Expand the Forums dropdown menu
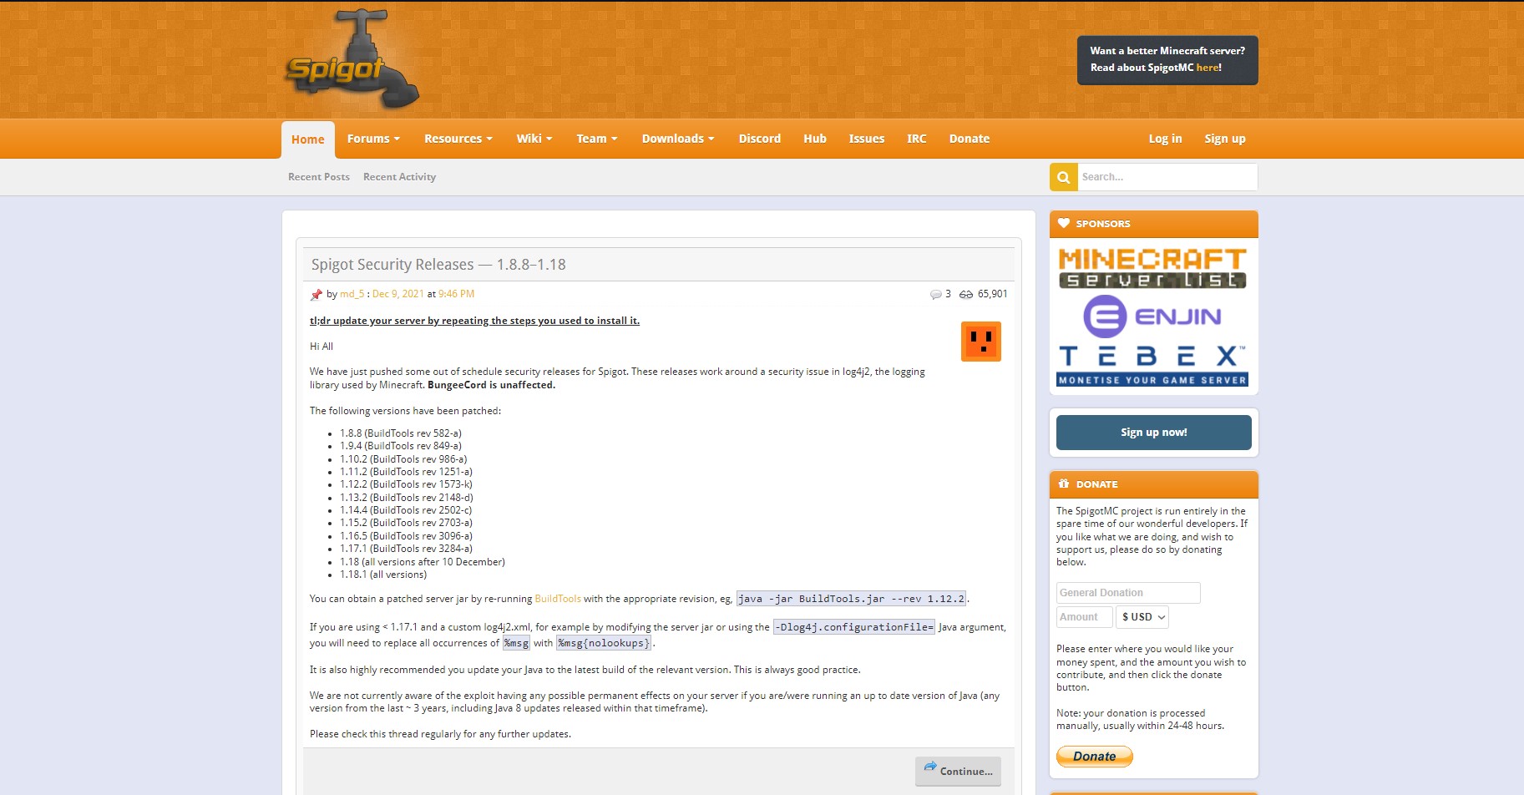The image size is (1524, 795). pos(373,139)
